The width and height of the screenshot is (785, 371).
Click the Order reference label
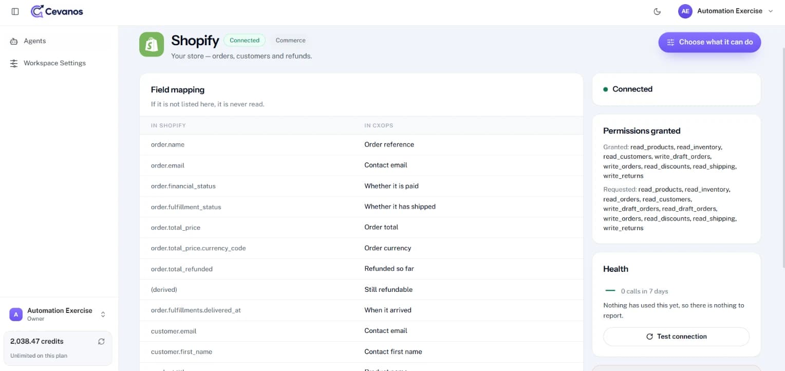(389, 144)
